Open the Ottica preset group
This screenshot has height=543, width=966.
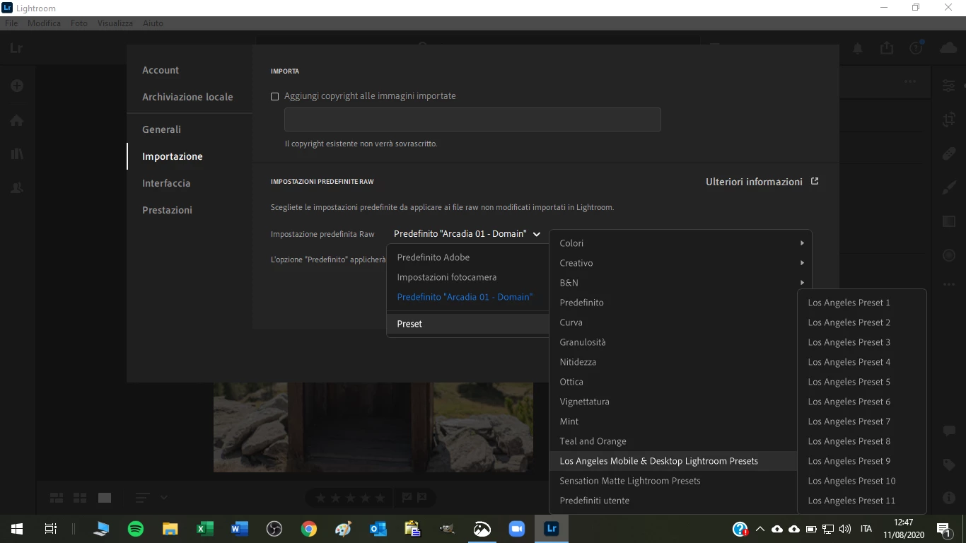click(673, 382)
